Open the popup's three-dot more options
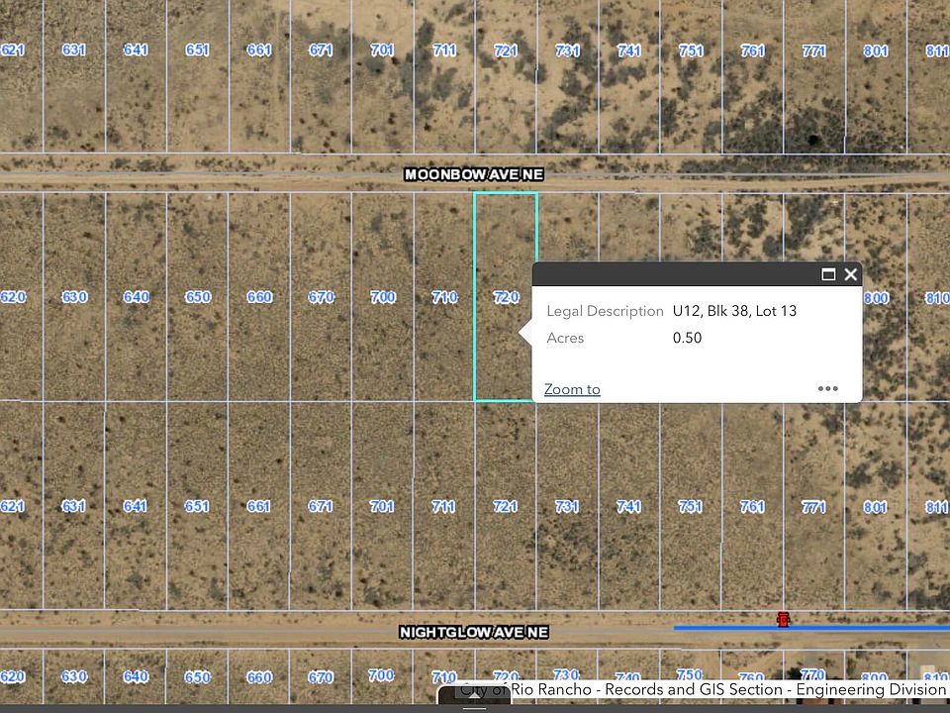This screenshot has height=713, width=950. (827, 388)
